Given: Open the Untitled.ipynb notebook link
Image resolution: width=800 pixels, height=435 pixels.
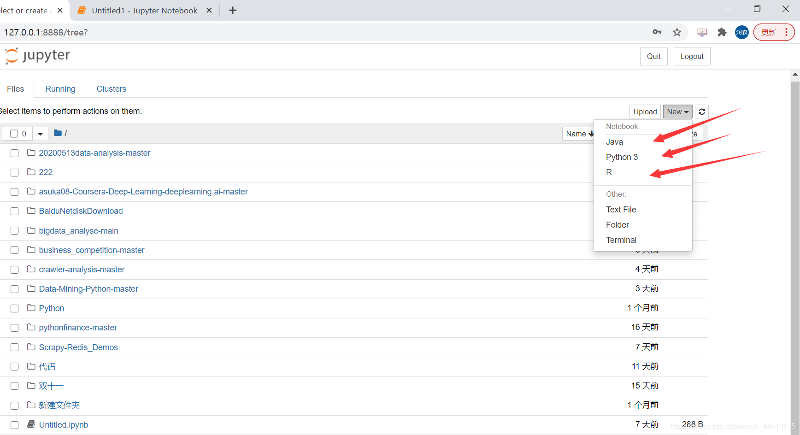Looking at the screenshot, I should pyautogui.click(x=64, y=425).
